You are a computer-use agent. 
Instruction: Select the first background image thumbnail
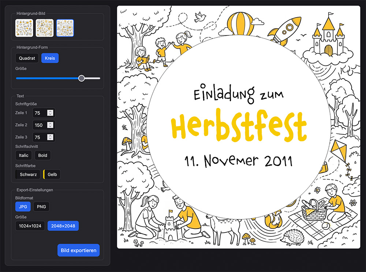pyautogui.click(x=24, y=28)
